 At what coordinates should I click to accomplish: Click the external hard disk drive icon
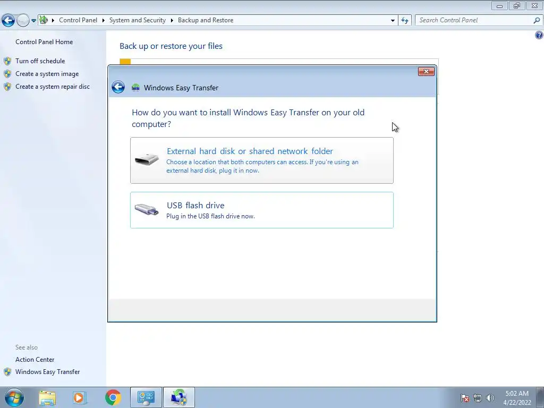click(147, 159)
